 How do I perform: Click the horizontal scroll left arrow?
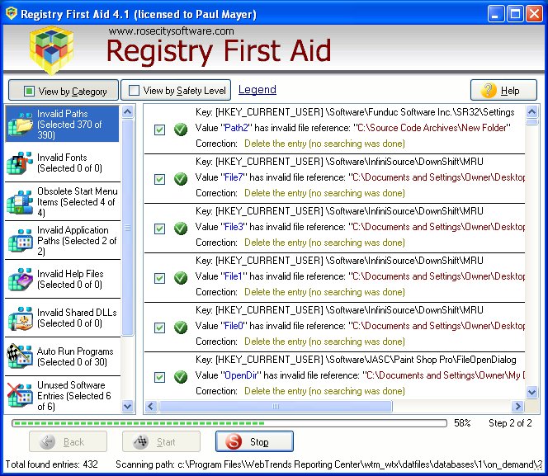point(151,406)
